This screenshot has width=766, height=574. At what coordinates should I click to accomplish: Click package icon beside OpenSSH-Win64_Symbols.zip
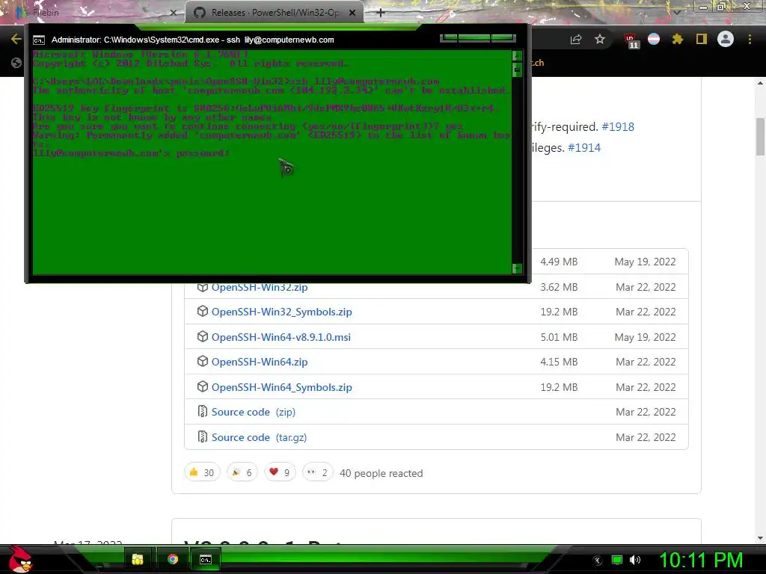(202, 386)
